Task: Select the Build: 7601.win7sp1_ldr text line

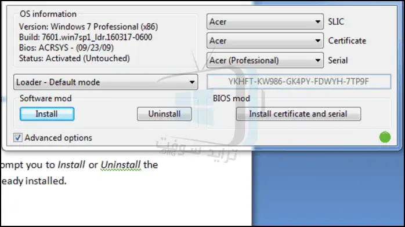Action: 85,37
